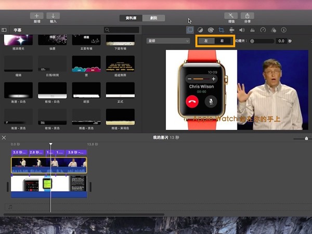Select the 右 (Right) side-by-side option

coord(223,41)
